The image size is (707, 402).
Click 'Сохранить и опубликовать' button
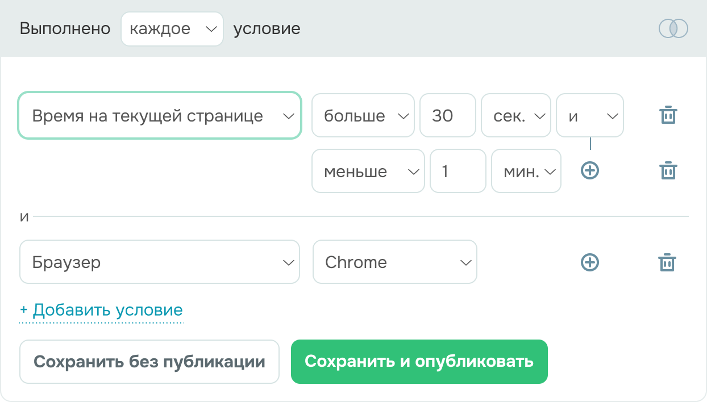pyautogui.click(x=419, y=362)
